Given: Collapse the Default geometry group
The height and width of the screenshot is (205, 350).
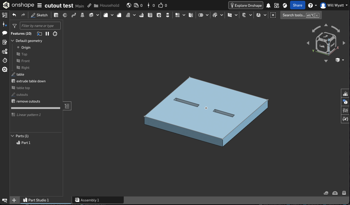Looking at the screenshot, I should coord(12,41).
